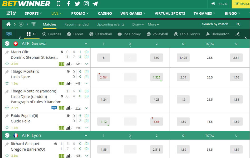This screenshot has width=250, height=158.
Task: Open the VIRTUAL SPORTS menu item
Action: pyautogui.click(x=170, y=13)
